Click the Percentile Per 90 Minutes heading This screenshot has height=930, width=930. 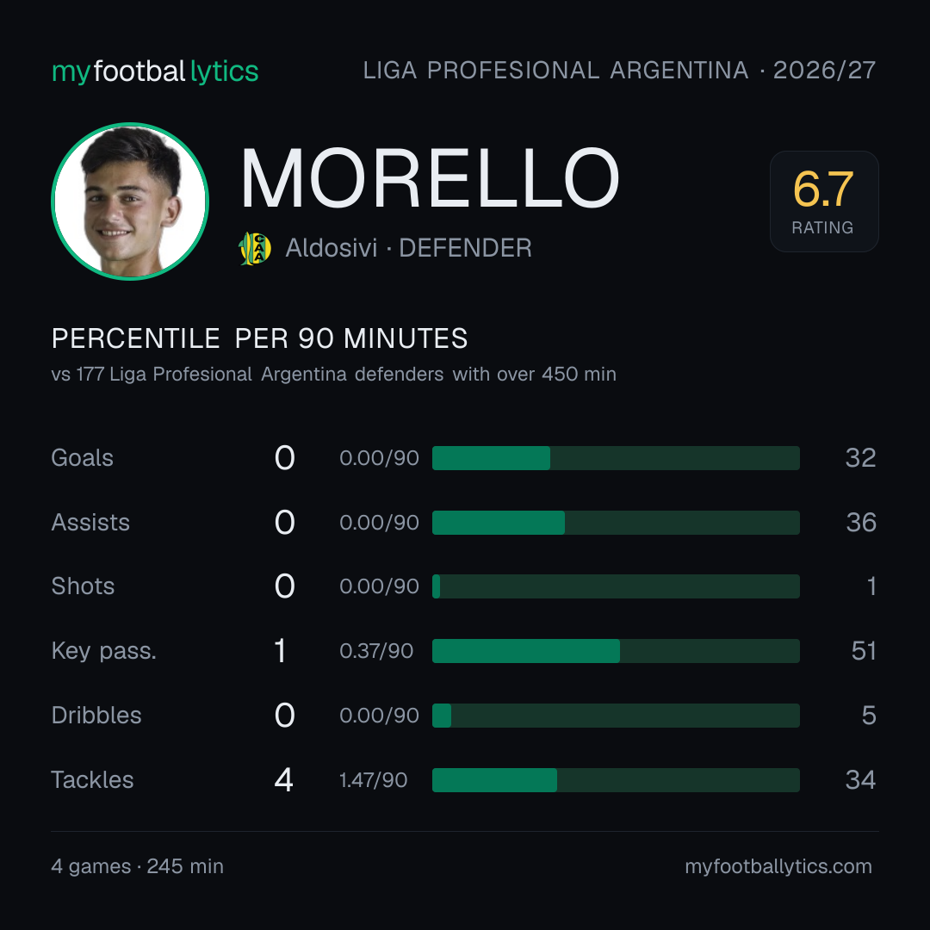(260, 338)
